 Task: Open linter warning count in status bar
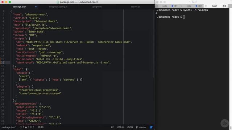click(x=27, y=127)
